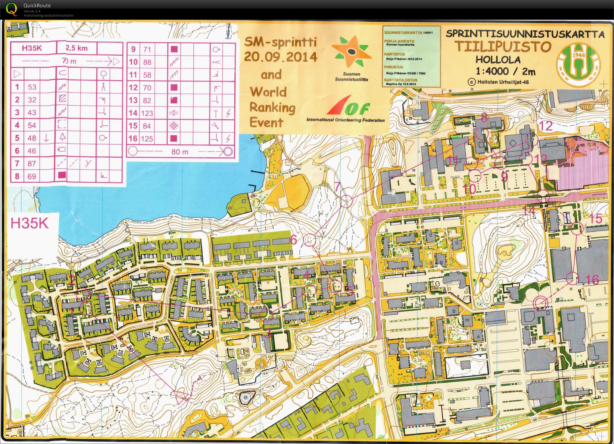Viewport: 614px width, 444px height.
Task: Click 'Mapline Oy 15.9.2014' in the info box
Action: tap(401, 84)
